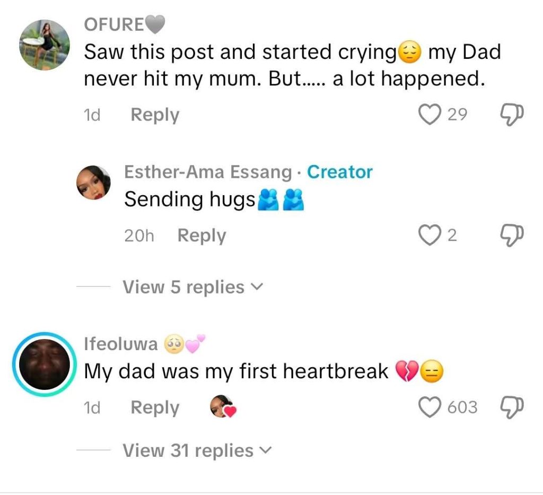Tap the creator-liked badge on Ifeoluwa's comment
This screenshot has height=495, width=543.
(x=223, y=407)
